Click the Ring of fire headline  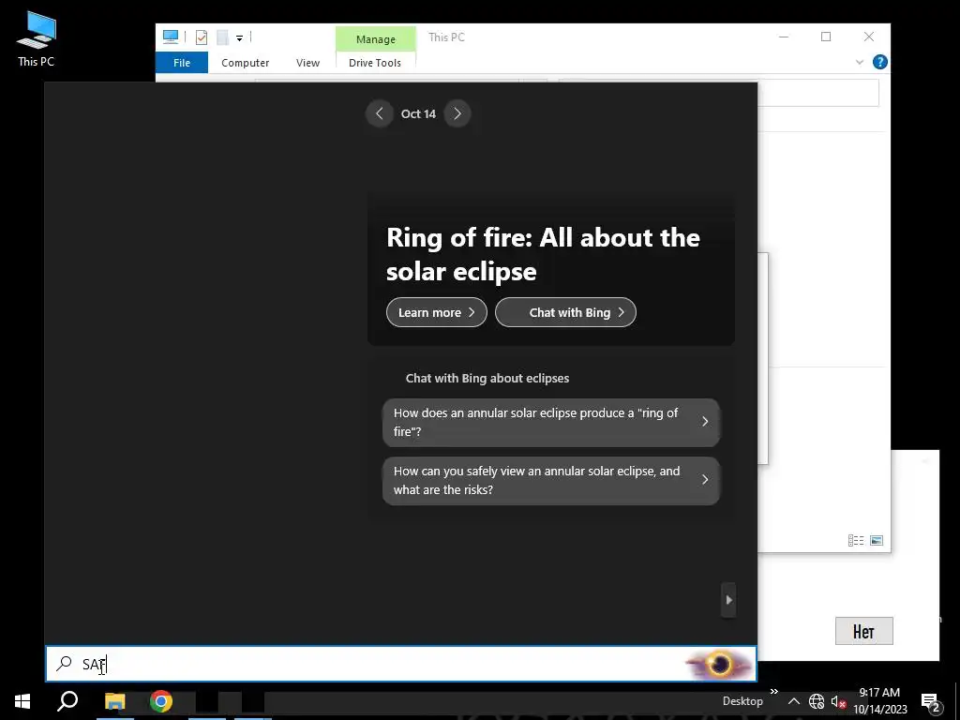543,253
